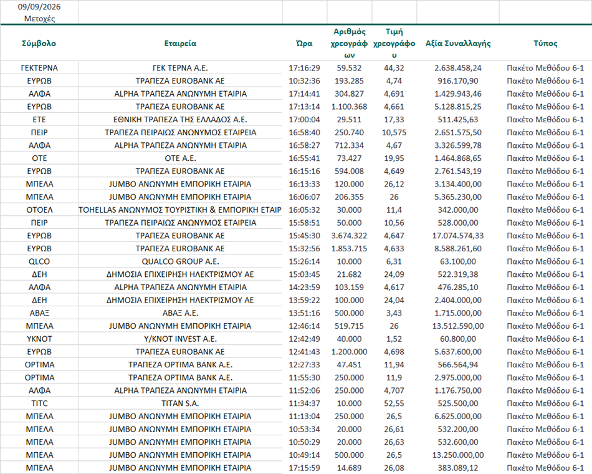Viewport: 592px width, 474px height.
Task: Select the Τύπος column header
Action: click(545, 43)
